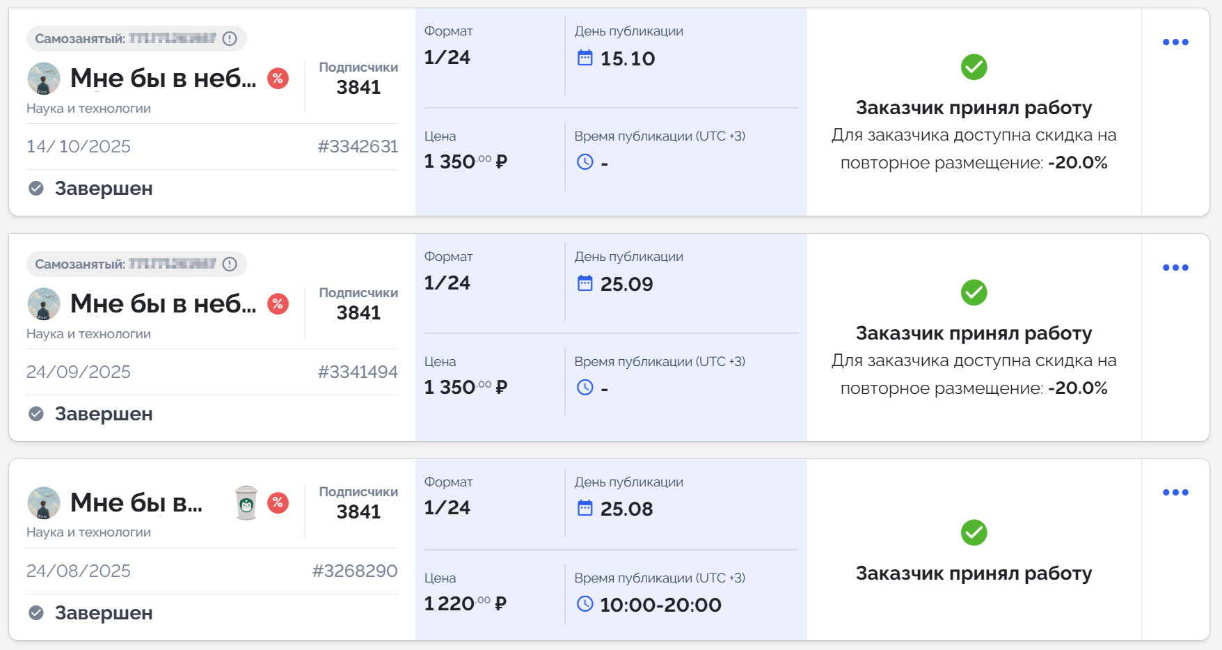This screenshot has width=1222, height=650.
Task: Open three-dot menu for order #3341494
Action: click(1175, 268)
